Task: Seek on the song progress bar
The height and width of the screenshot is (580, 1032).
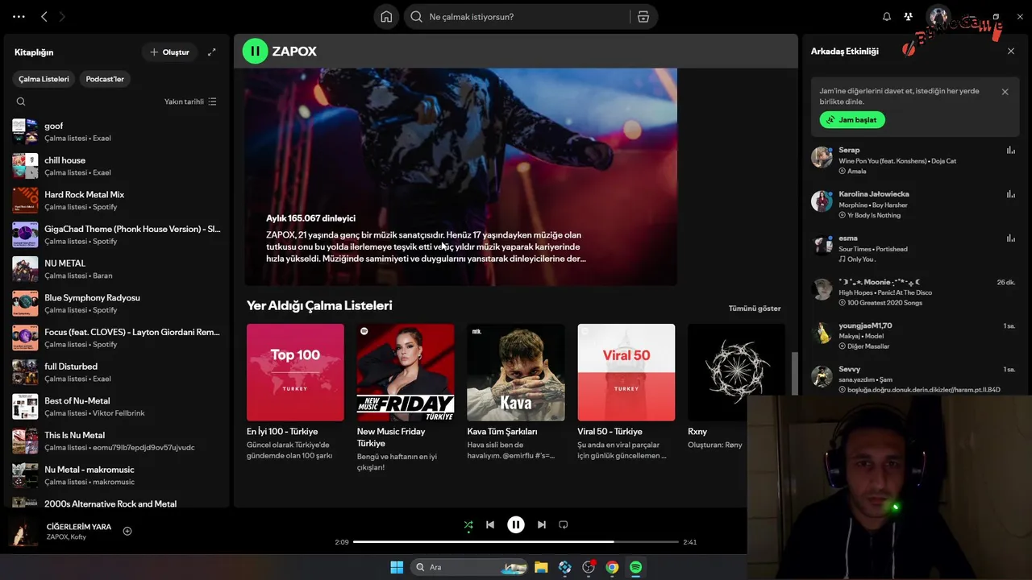Action: (516, 542)
